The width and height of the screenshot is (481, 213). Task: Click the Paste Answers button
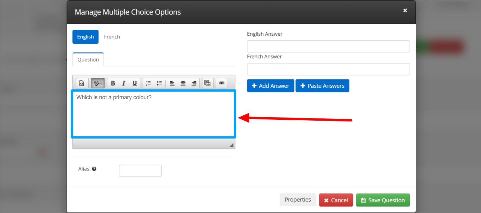(322, 86)
